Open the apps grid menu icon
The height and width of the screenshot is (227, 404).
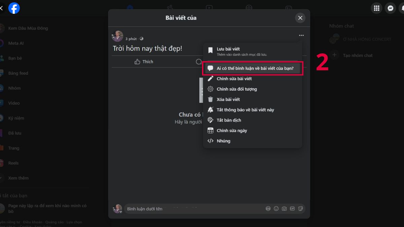[x=377, y=8]
